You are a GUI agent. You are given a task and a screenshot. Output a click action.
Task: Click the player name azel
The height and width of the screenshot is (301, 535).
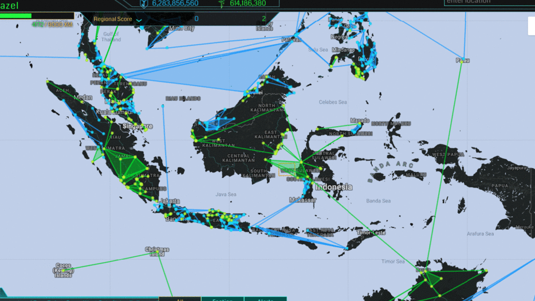(x=10, y=4)
